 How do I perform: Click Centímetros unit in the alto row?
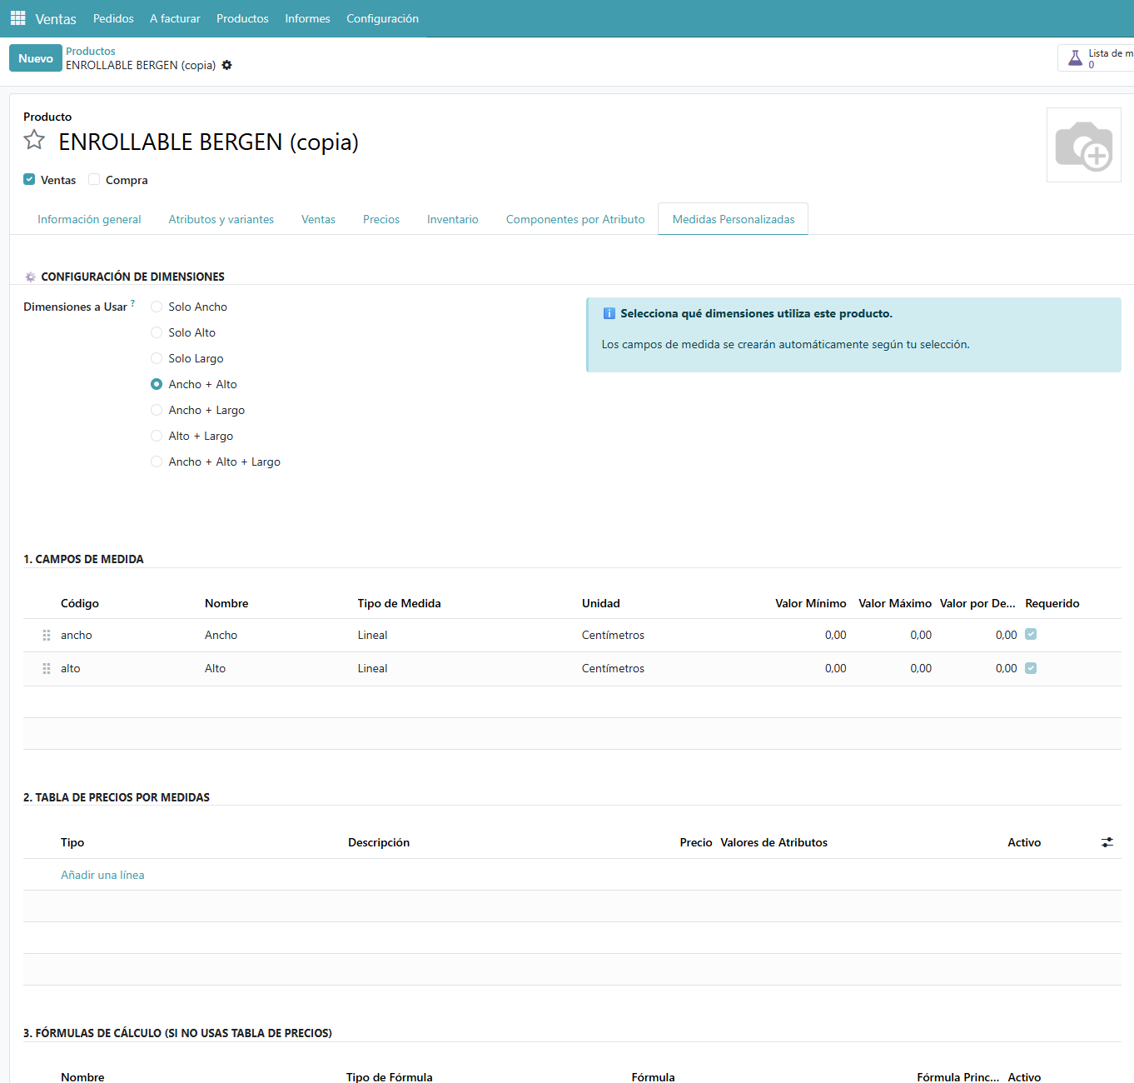click(x=613, y=668)
